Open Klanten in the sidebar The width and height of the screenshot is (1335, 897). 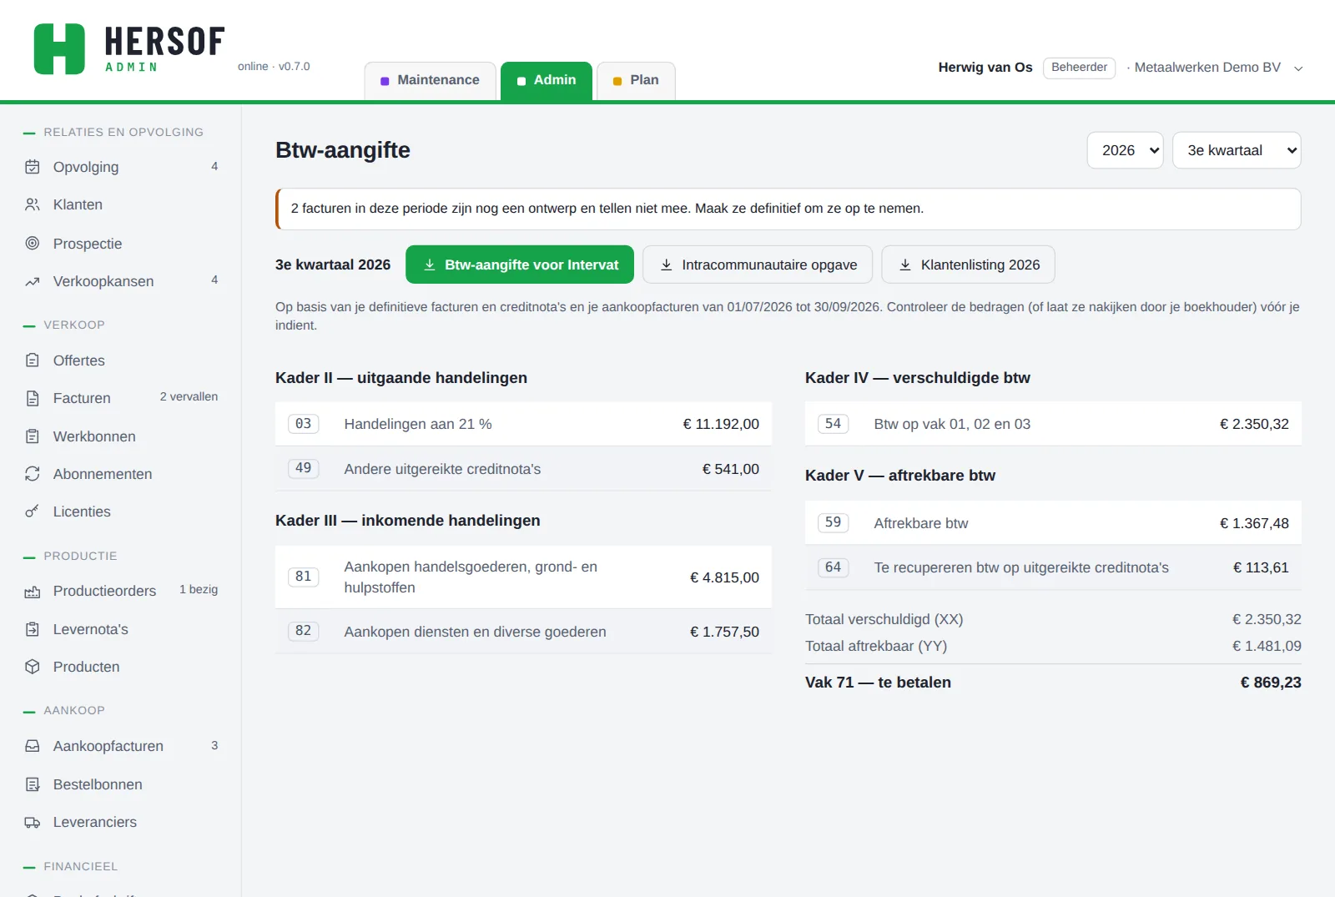(x=121, y=204)
